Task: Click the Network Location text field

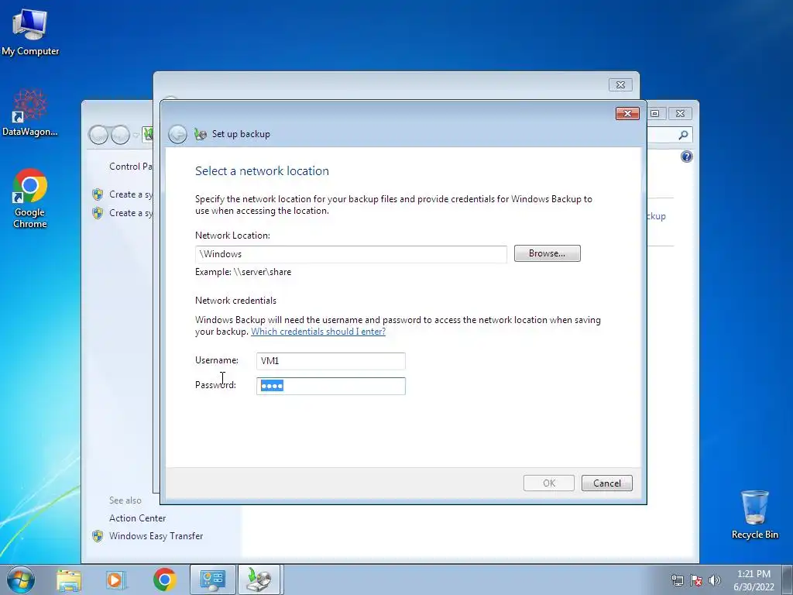Action: [351, 254]
